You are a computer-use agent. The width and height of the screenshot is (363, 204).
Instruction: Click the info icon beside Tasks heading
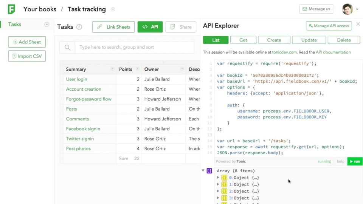click(79, 27)
